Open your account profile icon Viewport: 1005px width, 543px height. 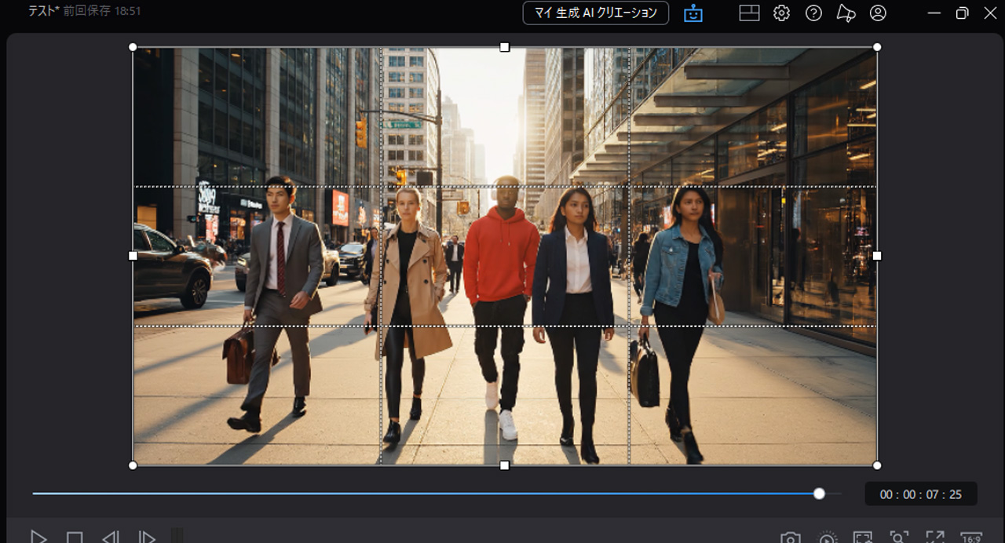[879, 13]
